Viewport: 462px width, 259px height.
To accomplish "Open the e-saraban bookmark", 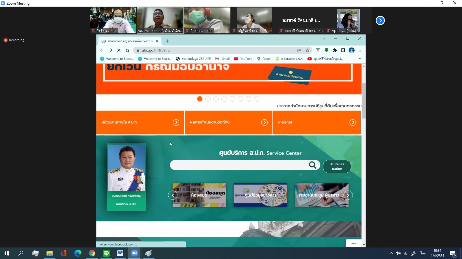I will coord(289,59).
